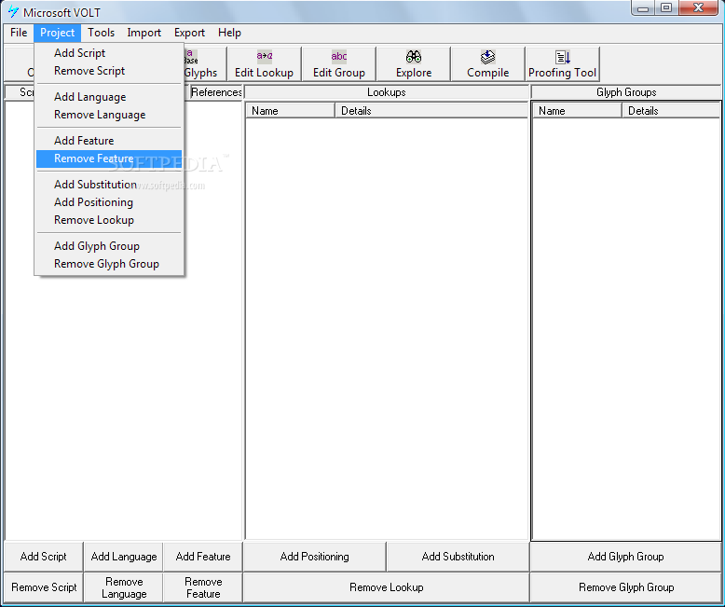Click the References column header
Image resolution: width=725 pixels, height=607 pixels.
coord(216,92)
